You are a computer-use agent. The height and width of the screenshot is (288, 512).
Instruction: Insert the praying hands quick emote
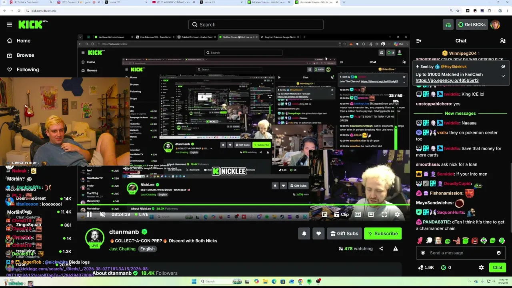420,241
